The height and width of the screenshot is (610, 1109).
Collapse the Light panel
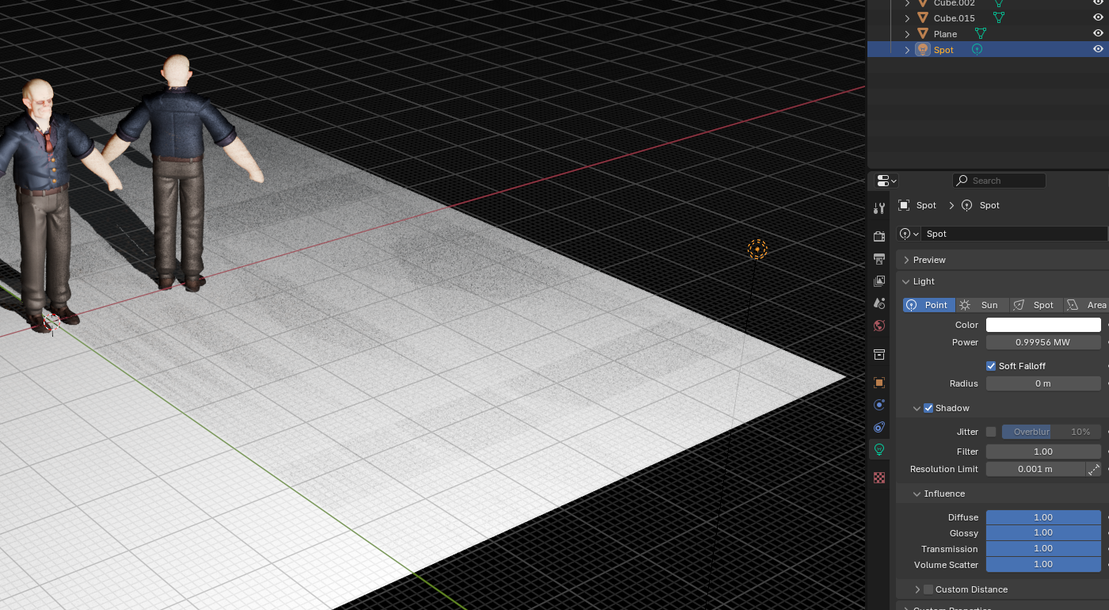click(x=906, y=281)
